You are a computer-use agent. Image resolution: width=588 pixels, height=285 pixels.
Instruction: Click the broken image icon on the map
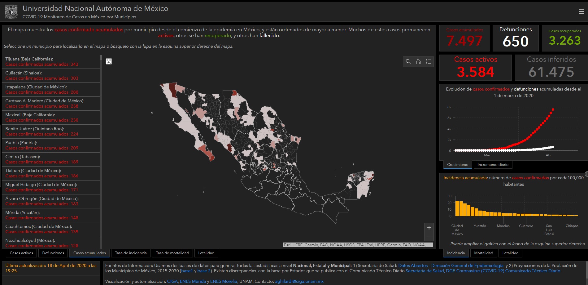pyautogui.click(x=109, y=61)
